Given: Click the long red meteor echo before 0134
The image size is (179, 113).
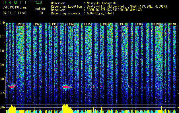Looking at the screenshot, I should pos(67,87).
